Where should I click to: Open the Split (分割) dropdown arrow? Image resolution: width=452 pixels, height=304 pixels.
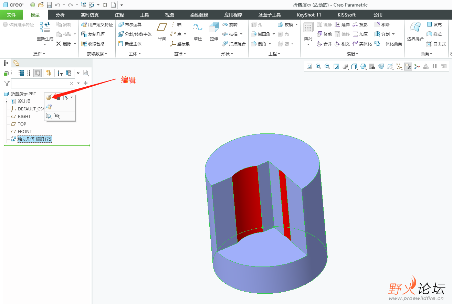[393, 34]
